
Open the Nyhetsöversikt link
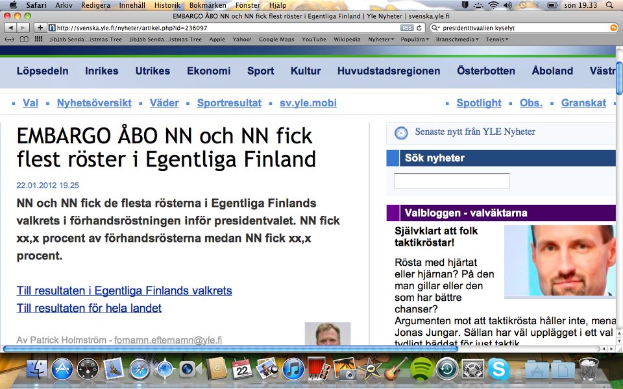coord(94,103)
